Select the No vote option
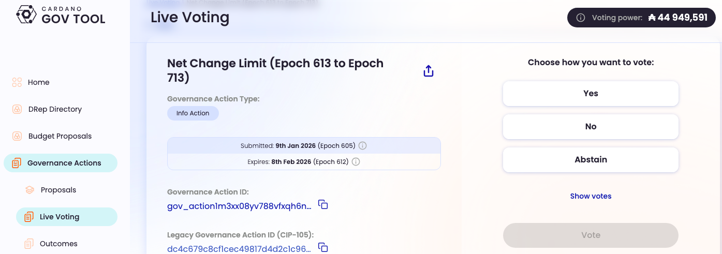722x254 pixels. coord(591,127)
